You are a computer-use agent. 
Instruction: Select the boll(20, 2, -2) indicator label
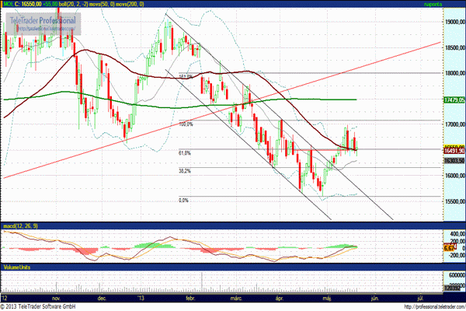(x=74, y=4)
